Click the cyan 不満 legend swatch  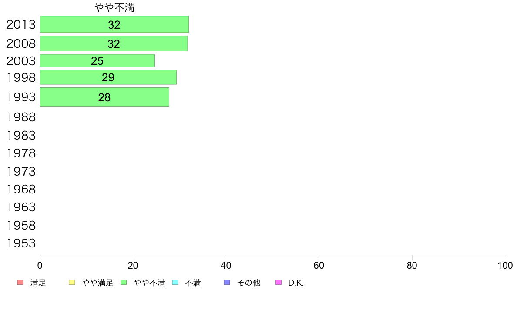pos(175,283)
